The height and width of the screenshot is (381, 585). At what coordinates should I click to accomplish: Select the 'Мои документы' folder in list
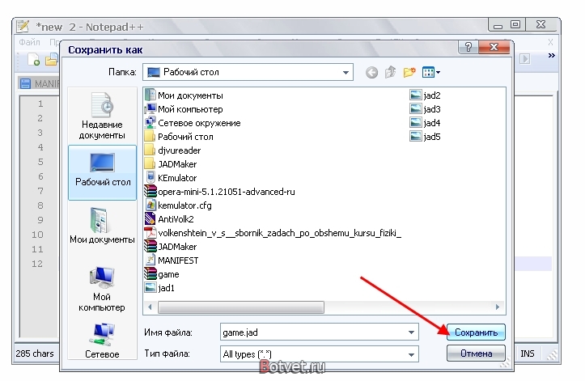(x=184, y=95)
